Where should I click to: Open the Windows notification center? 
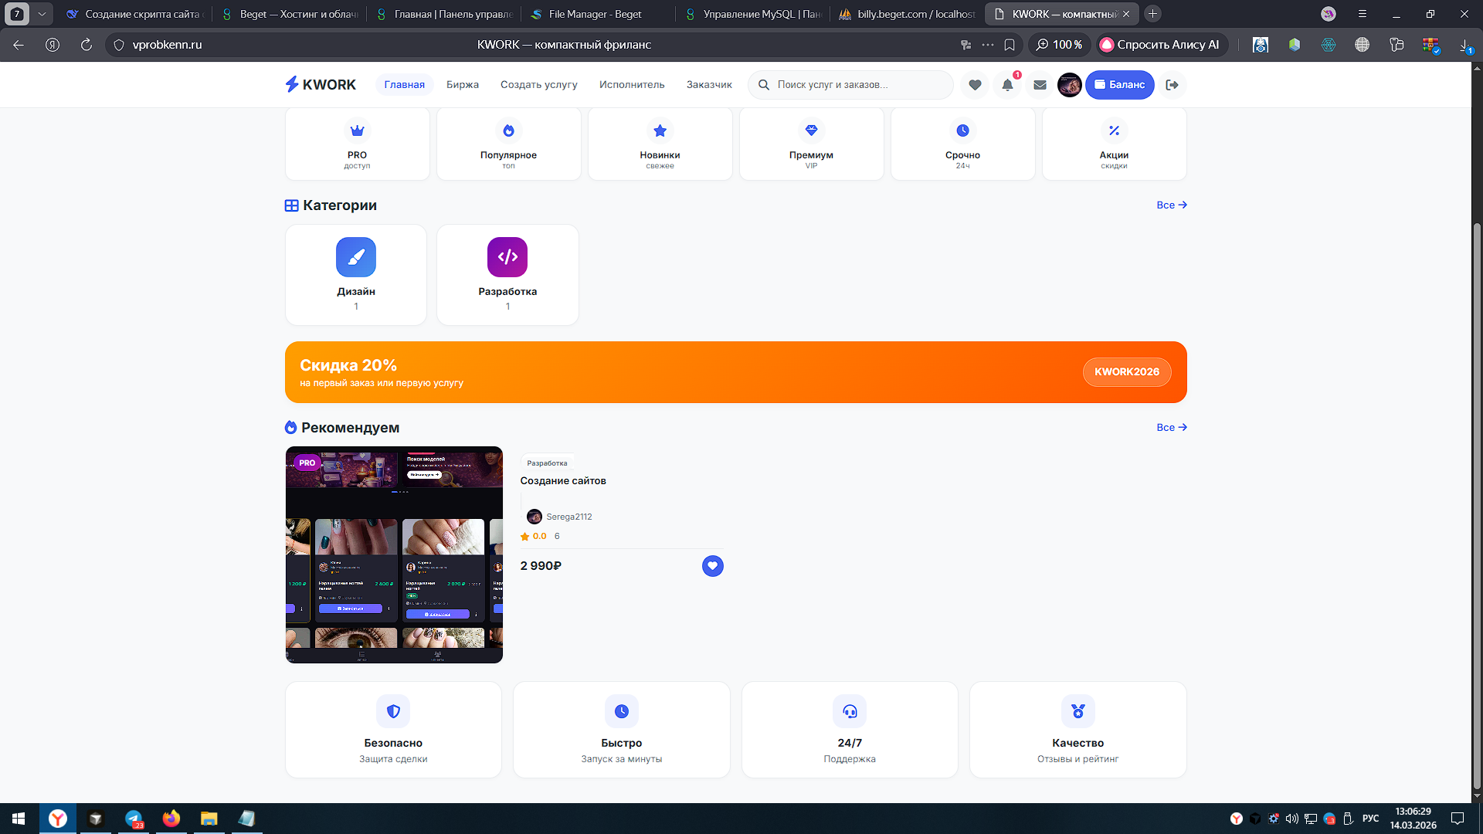(x=1458, y=819)
